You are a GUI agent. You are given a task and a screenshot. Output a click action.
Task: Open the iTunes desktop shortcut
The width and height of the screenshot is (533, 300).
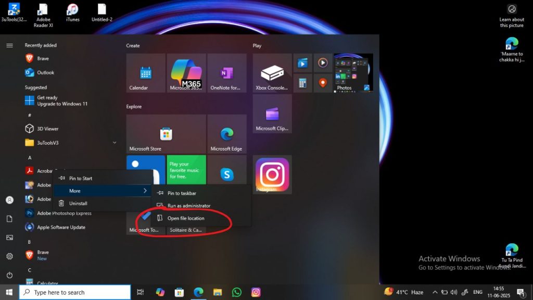(x=73, y=12)
